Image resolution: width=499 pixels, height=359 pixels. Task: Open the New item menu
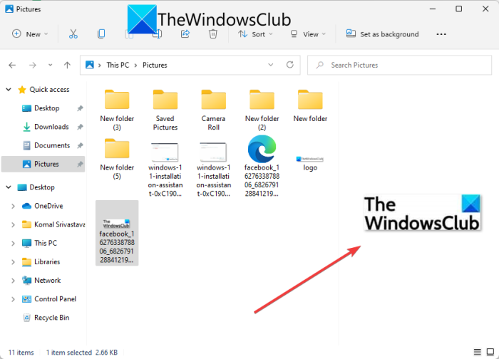coord(30,34)
